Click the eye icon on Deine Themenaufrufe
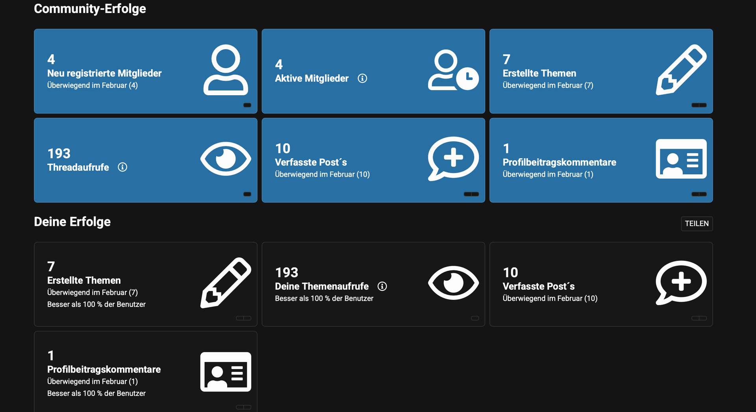The height and width of the screenshot is (412, 756). [x=453, y=283]
